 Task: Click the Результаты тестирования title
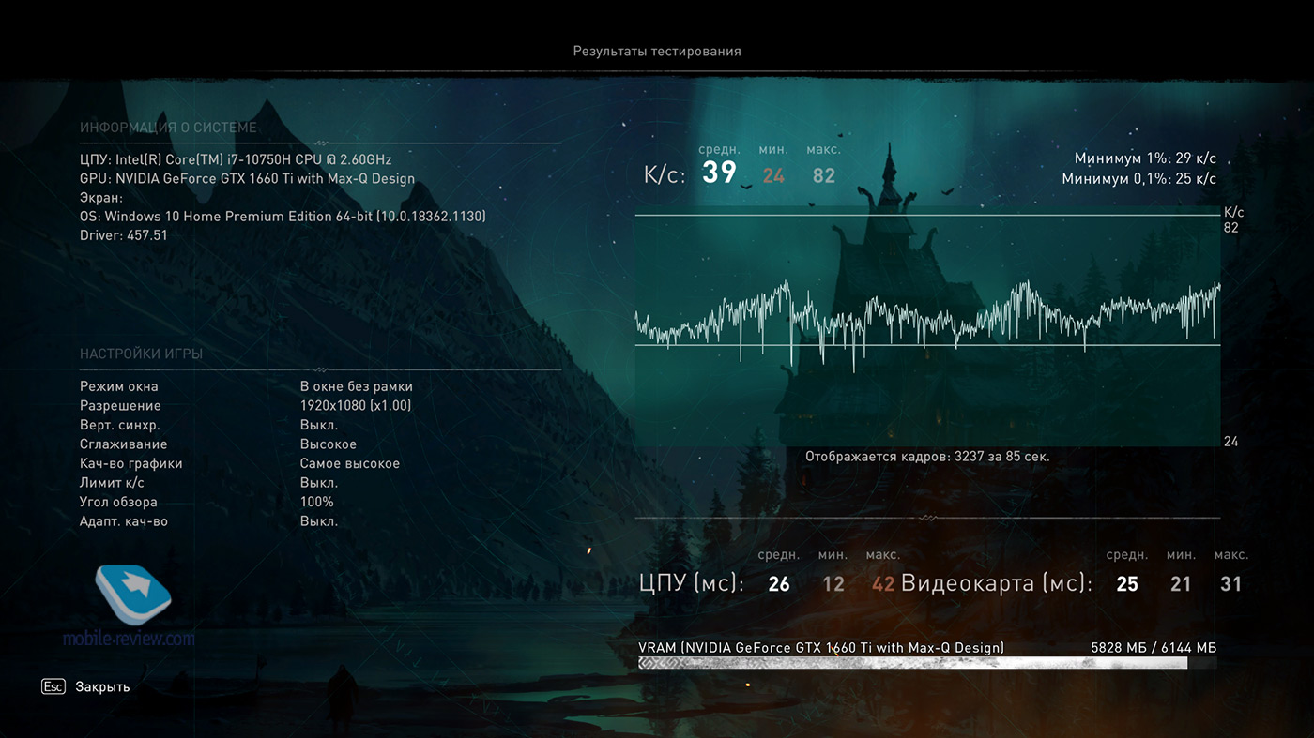point(657,51)
